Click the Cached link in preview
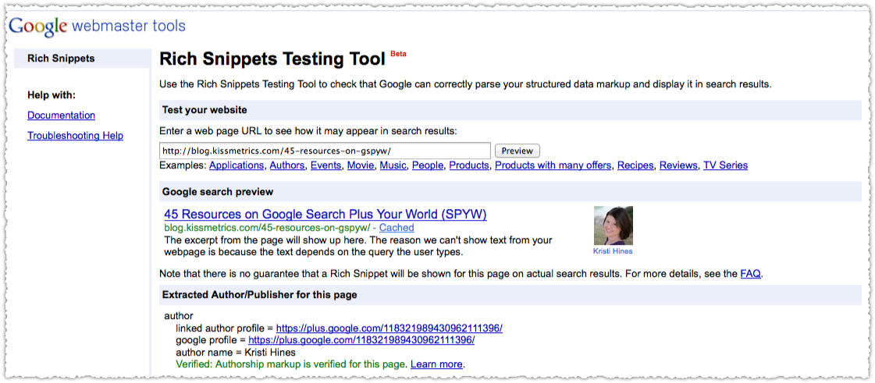Screen dimensions: 875x383 [397, 228]
